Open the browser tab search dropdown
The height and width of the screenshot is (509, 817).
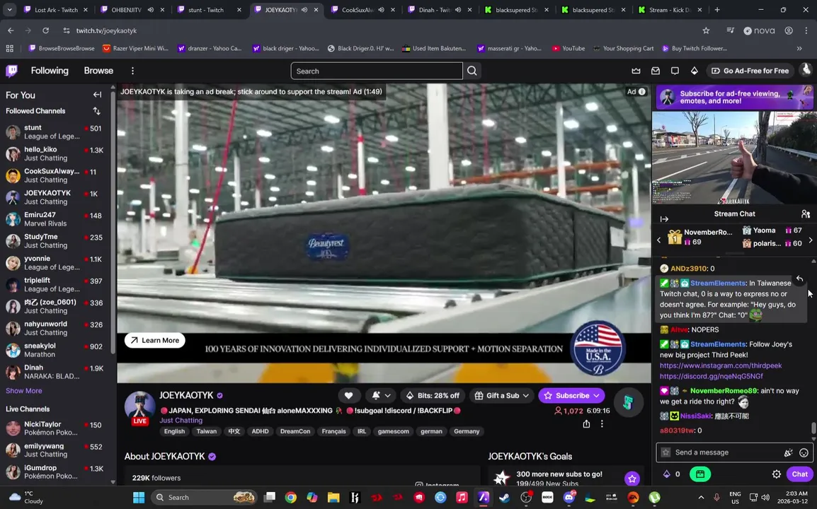click(x=9, y=10)
